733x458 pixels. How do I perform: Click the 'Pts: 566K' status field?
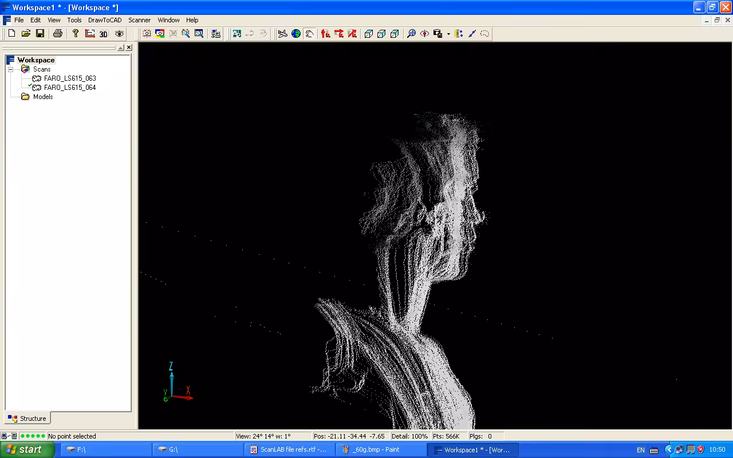[x=447, y=436]
